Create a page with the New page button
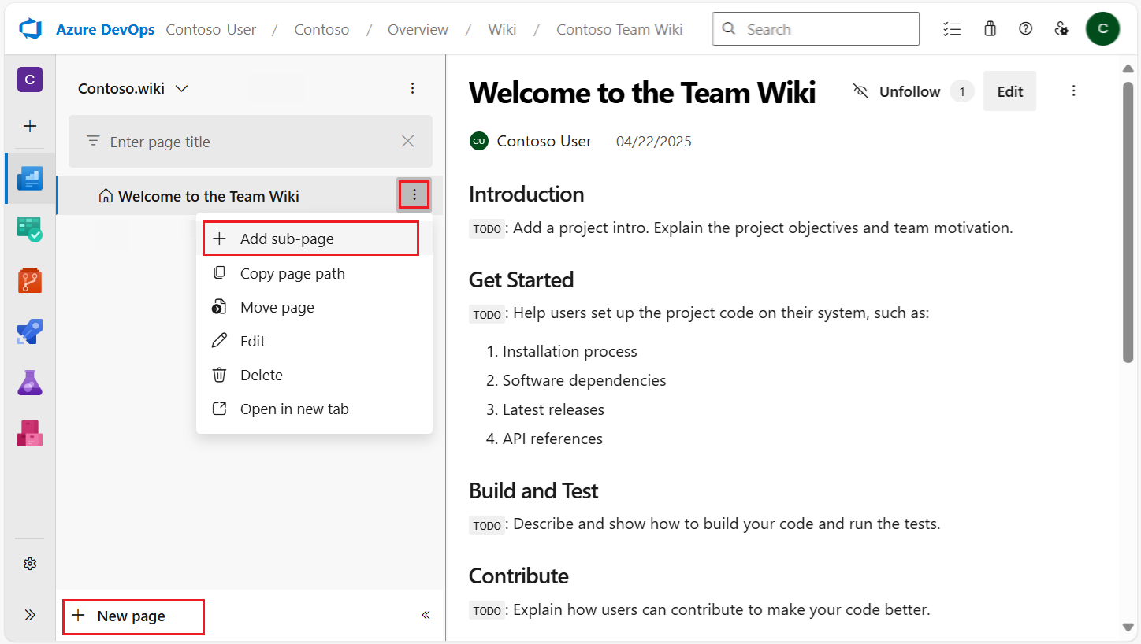 pyautogui.click(x=132, y=616)
